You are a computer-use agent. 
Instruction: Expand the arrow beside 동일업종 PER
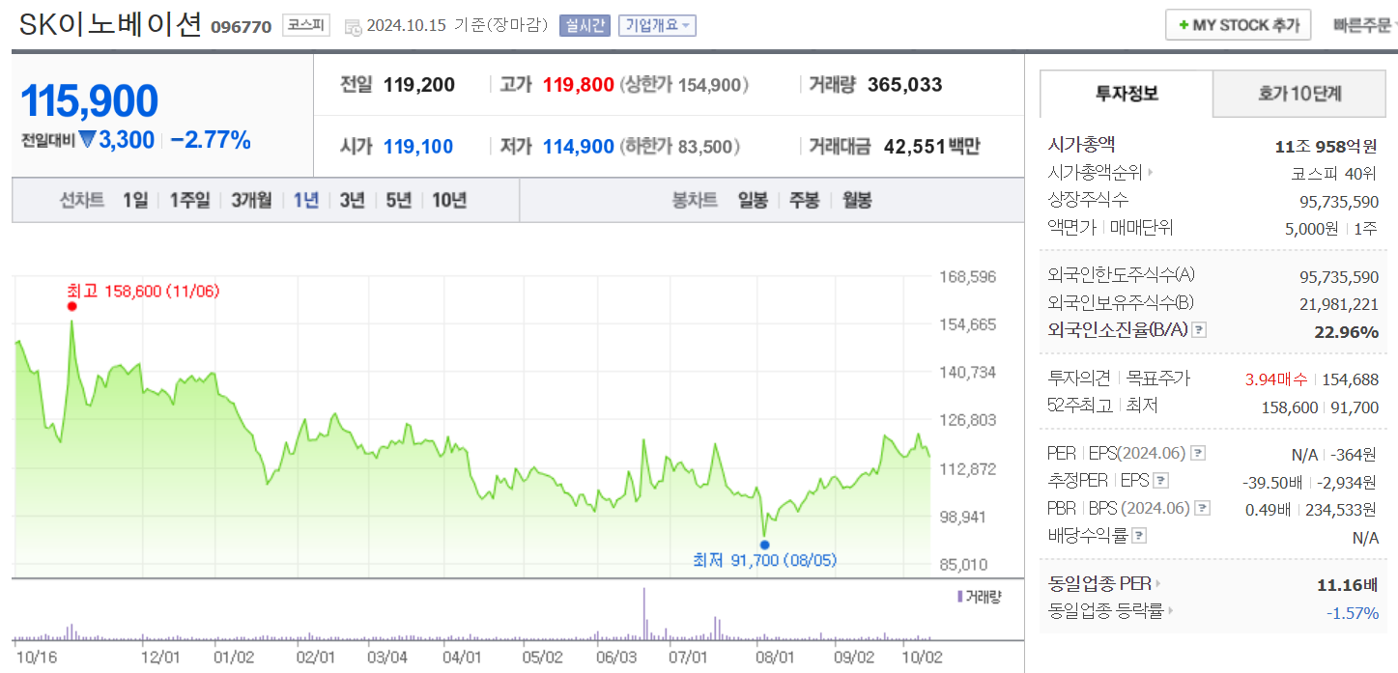click(x=1158, y=584)
